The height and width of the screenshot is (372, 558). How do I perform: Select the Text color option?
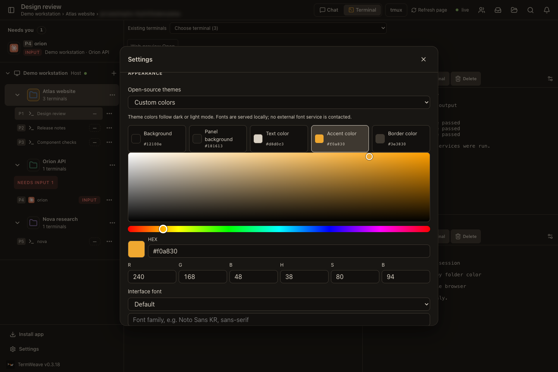point(279,139)
